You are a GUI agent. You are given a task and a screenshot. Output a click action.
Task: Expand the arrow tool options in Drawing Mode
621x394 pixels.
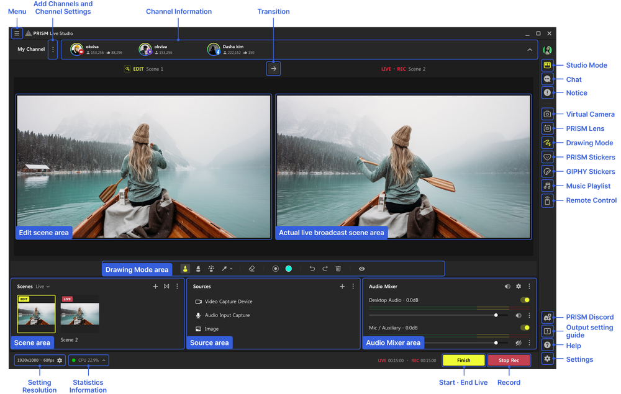230,269
